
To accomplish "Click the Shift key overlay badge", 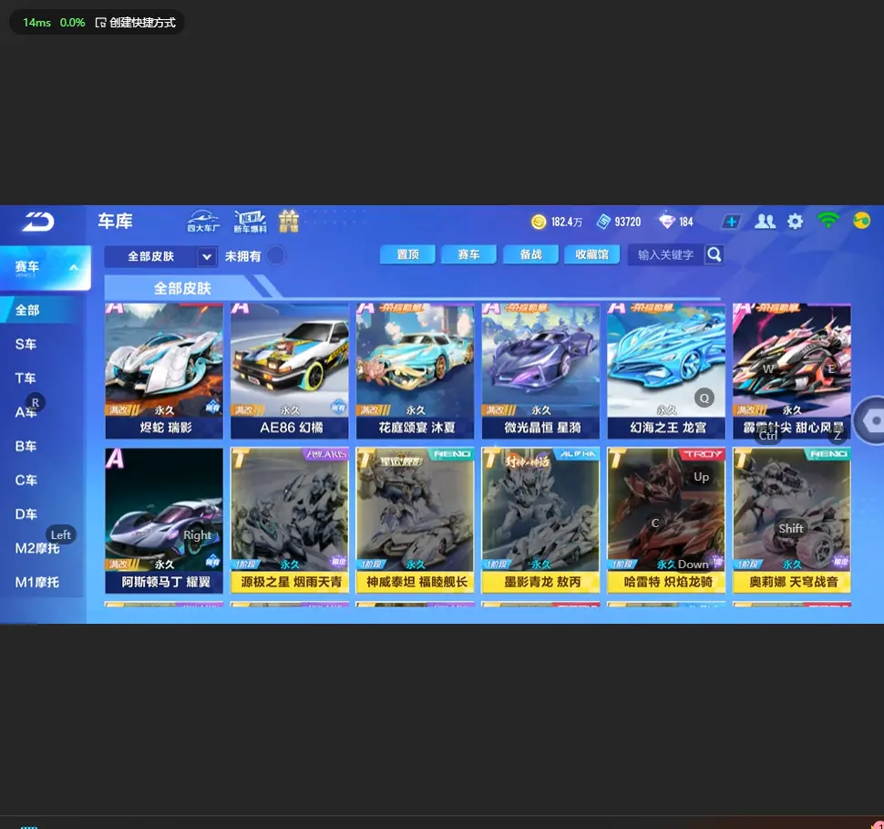I will (790, 529).
